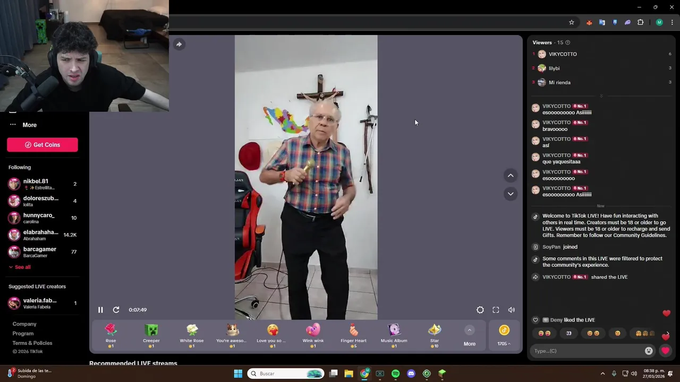The image size is (680, 382).
Task: Send the Star gift
Action: 435,335
